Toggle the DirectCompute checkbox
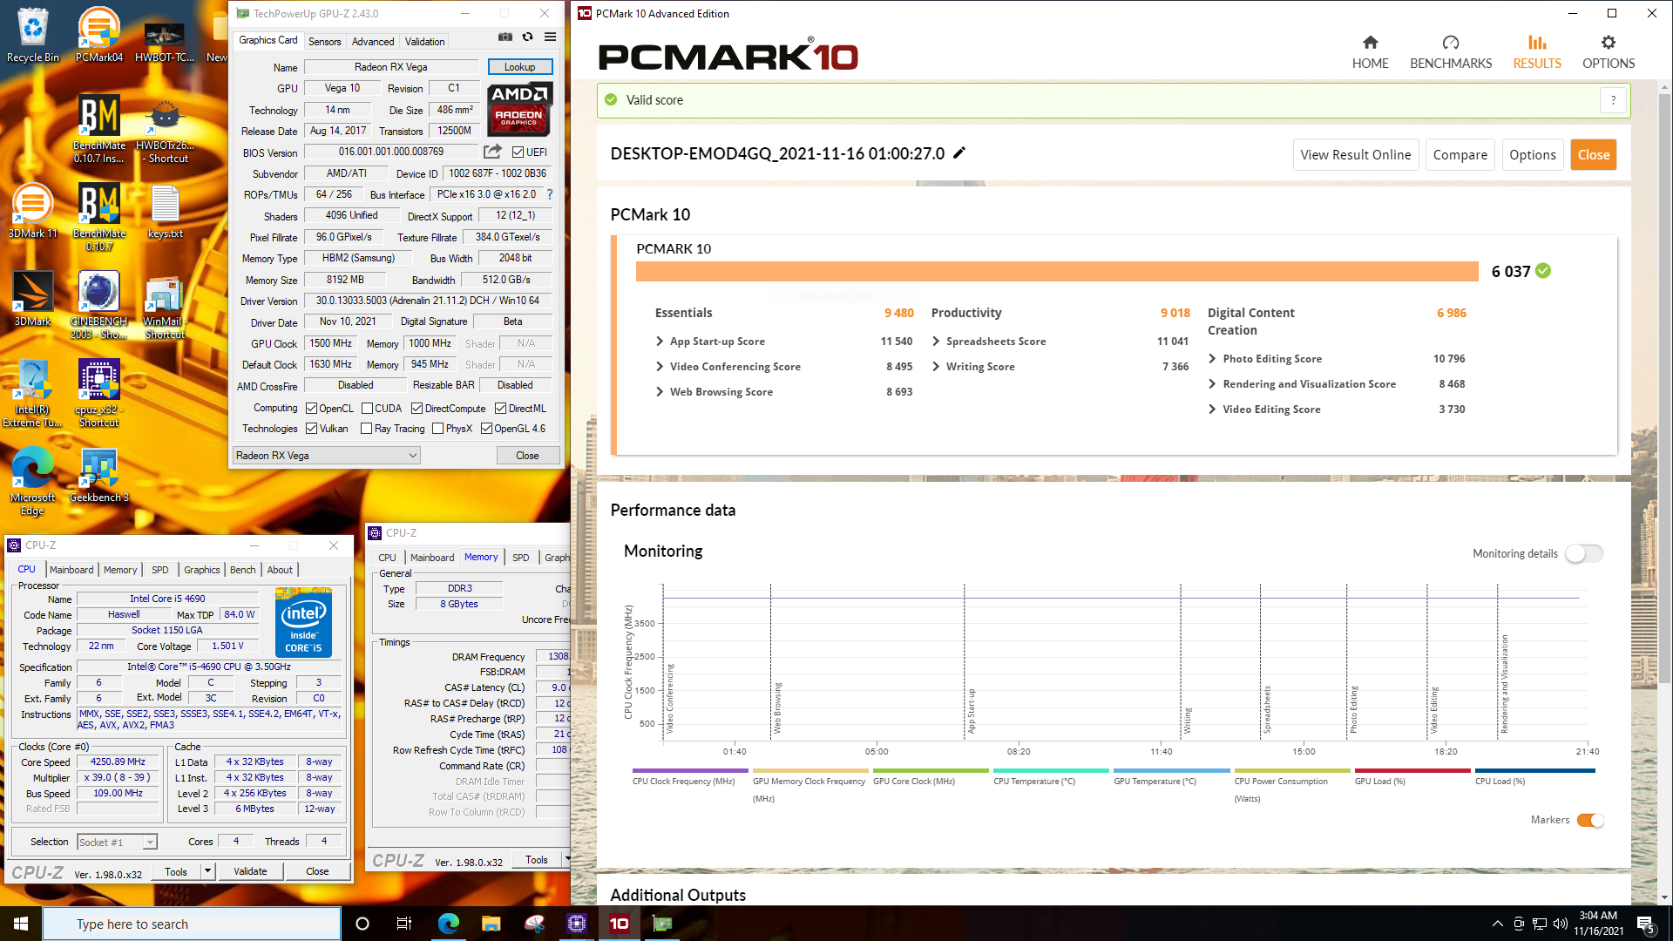 coord(417,408)
